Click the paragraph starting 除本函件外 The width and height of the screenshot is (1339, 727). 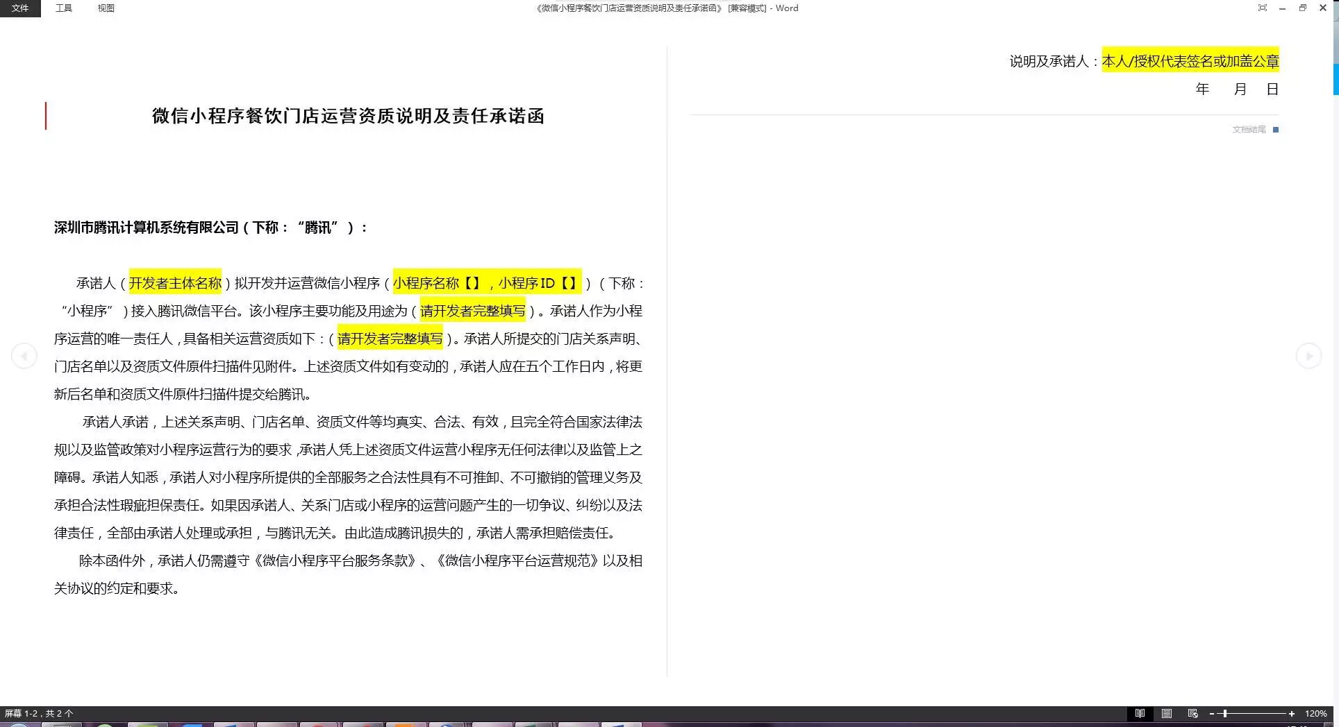[x=348, y=574]
